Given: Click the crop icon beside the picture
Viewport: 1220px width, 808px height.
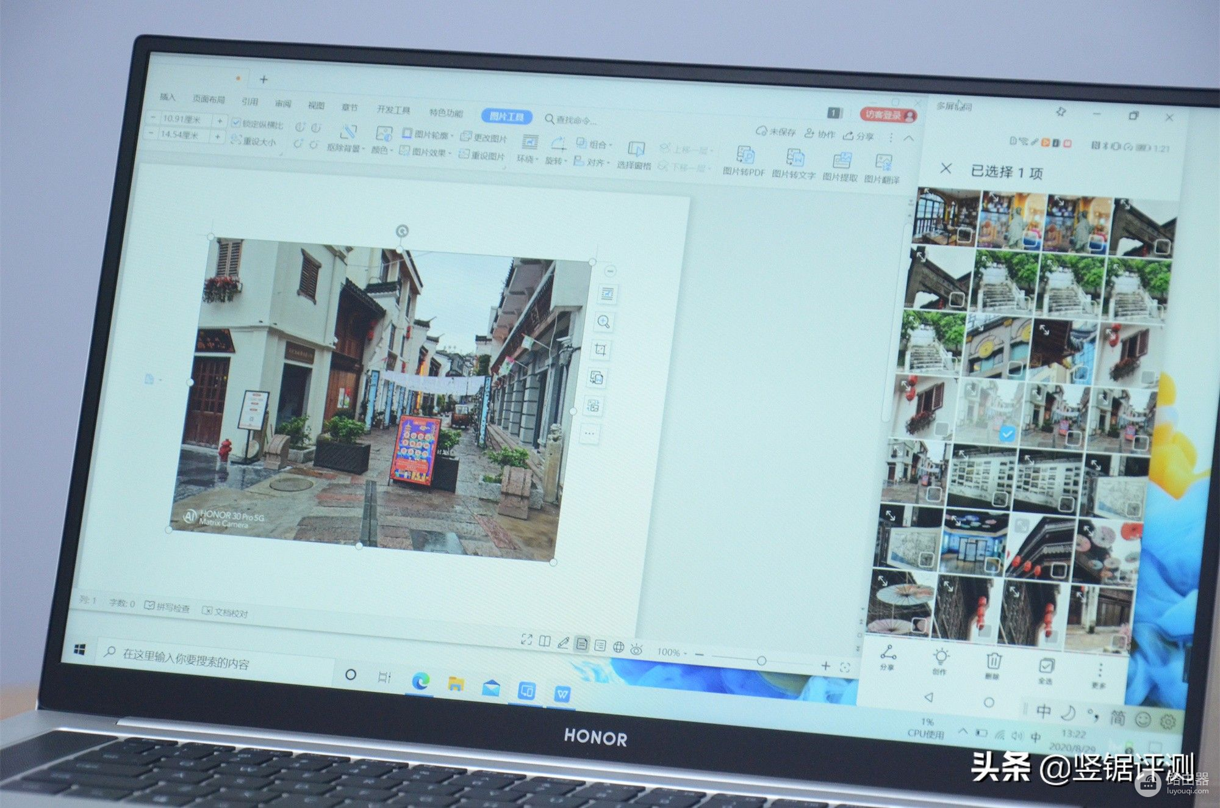Looking at the screenshot, I should 600,350.
